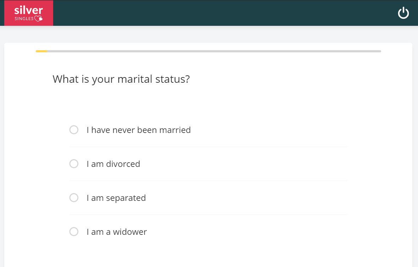Click the 'I am separated' option text

click(116, 198)
